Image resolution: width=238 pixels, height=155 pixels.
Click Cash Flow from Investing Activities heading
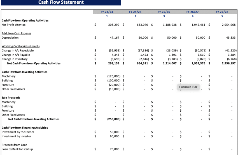[24, 72]
